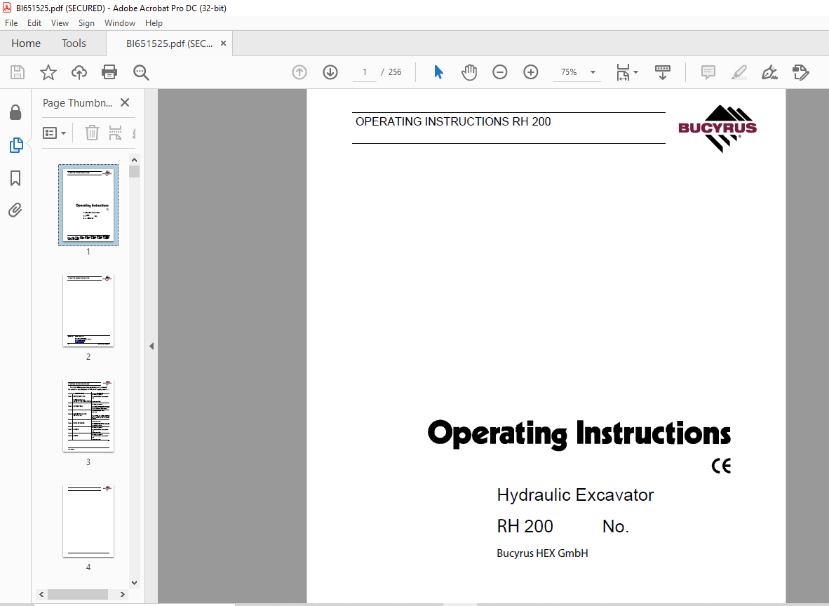The width and height of the screenshot is (829, 606).
Task: Click the Add comment icon
Action: [708, 72]
